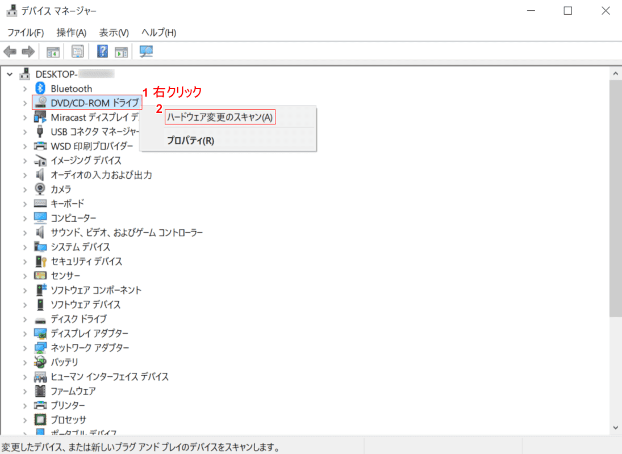The image size is (622, 454).
Task: Select the Miracast display device icon
Action: [x=40, y=117]
